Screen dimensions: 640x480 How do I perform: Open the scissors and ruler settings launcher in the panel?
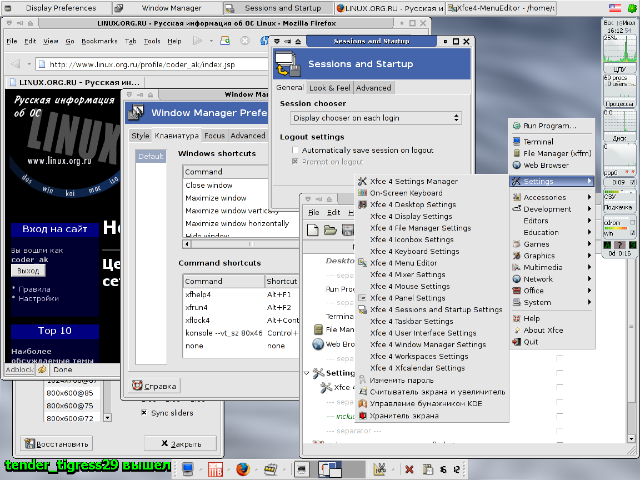point(379,469)
